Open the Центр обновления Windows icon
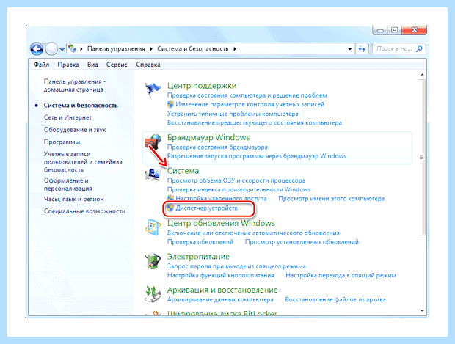The height and width of the screenshot is (344, 455). 153,227
